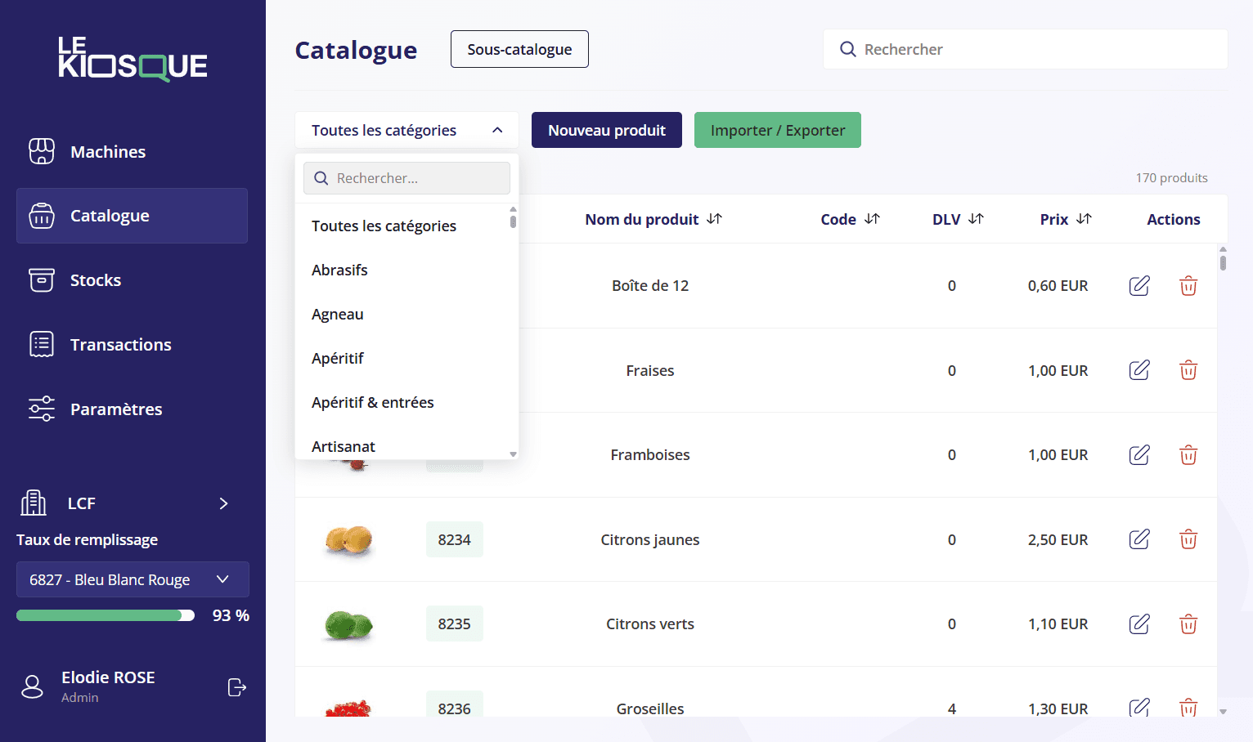Click the Le Kiosque logo

[x=132, y=59]
